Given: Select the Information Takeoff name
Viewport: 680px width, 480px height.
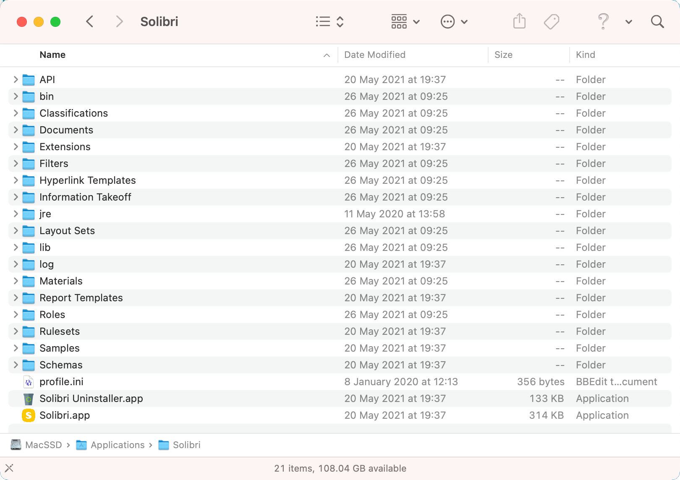Looking at the screenshot, I should pyautogui.click(x=85, y=197).
